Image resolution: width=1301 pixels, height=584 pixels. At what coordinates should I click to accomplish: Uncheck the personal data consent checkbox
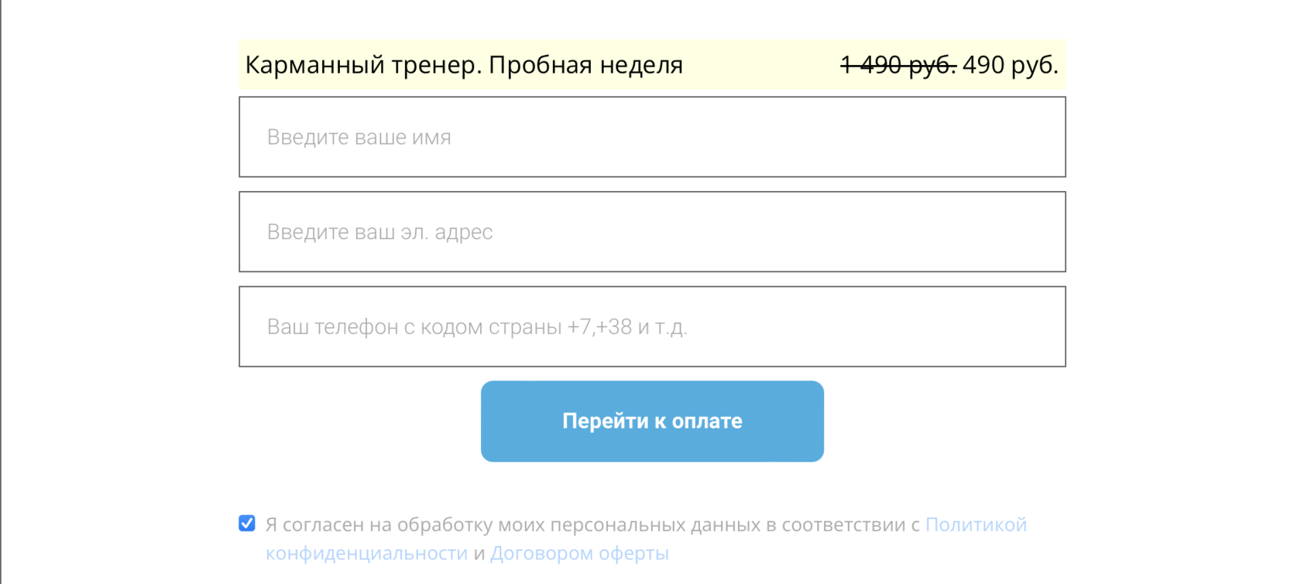247,524
